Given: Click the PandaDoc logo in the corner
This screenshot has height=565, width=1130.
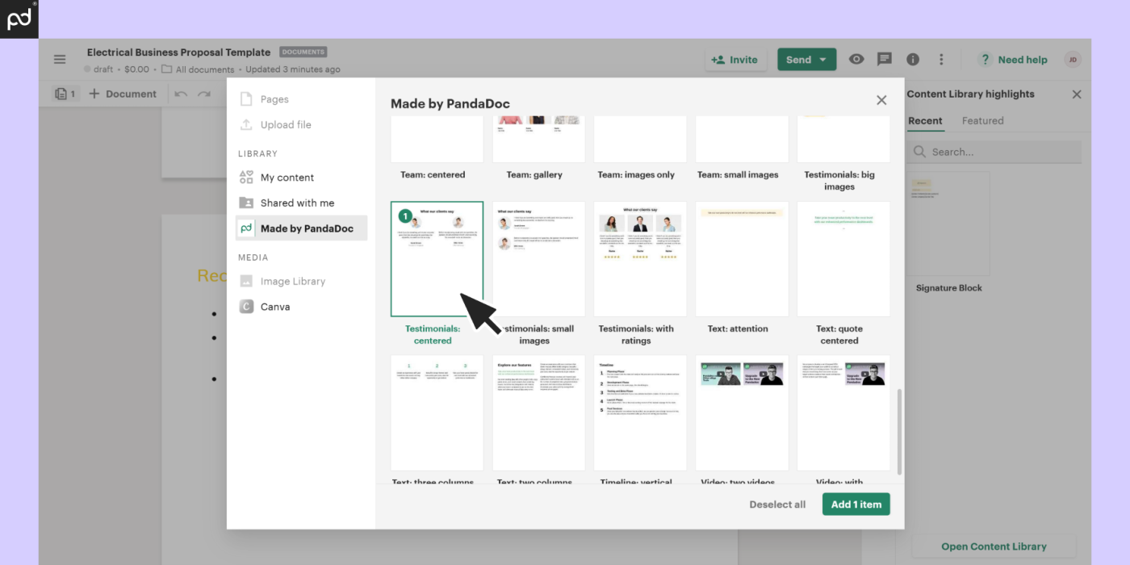Looking at the screenshot, I should (19, 19).
